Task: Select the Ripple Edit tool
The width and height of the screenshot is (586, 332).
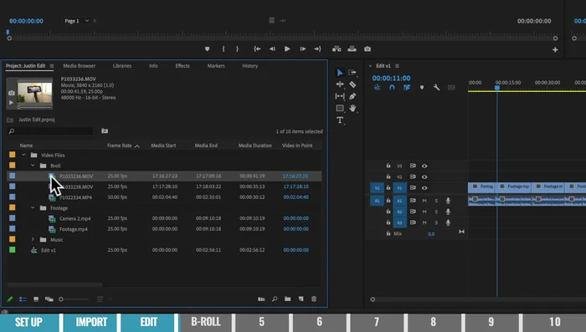Action: click(x=340, y=84)
